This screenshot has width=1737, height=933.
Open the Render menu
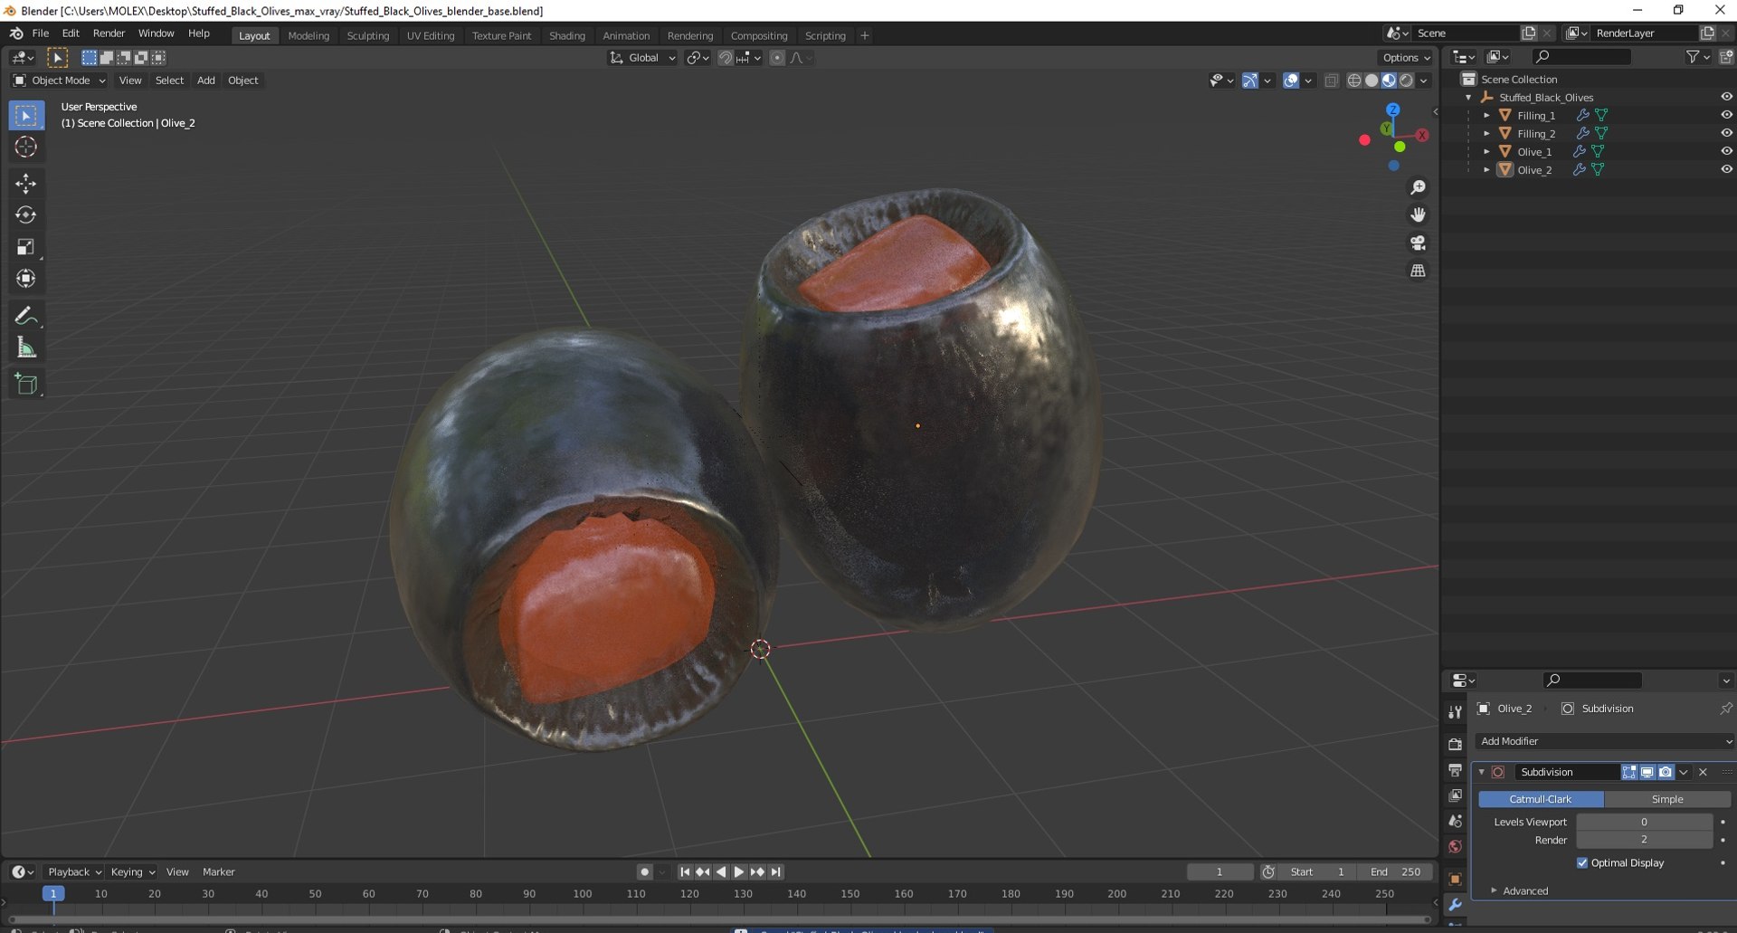pyautogui.click(x=109, y=33)
